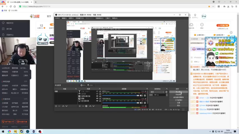
Task: Start the OBS Virtual Camera
Action: 178,97
